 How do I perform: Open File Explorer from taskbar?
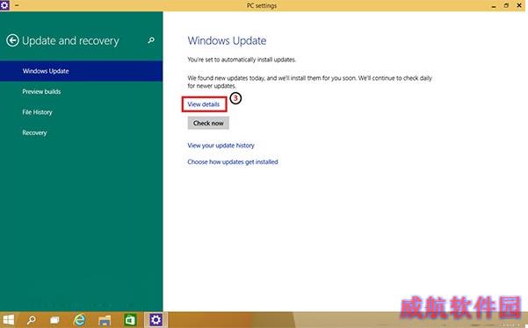click(105, 320)
